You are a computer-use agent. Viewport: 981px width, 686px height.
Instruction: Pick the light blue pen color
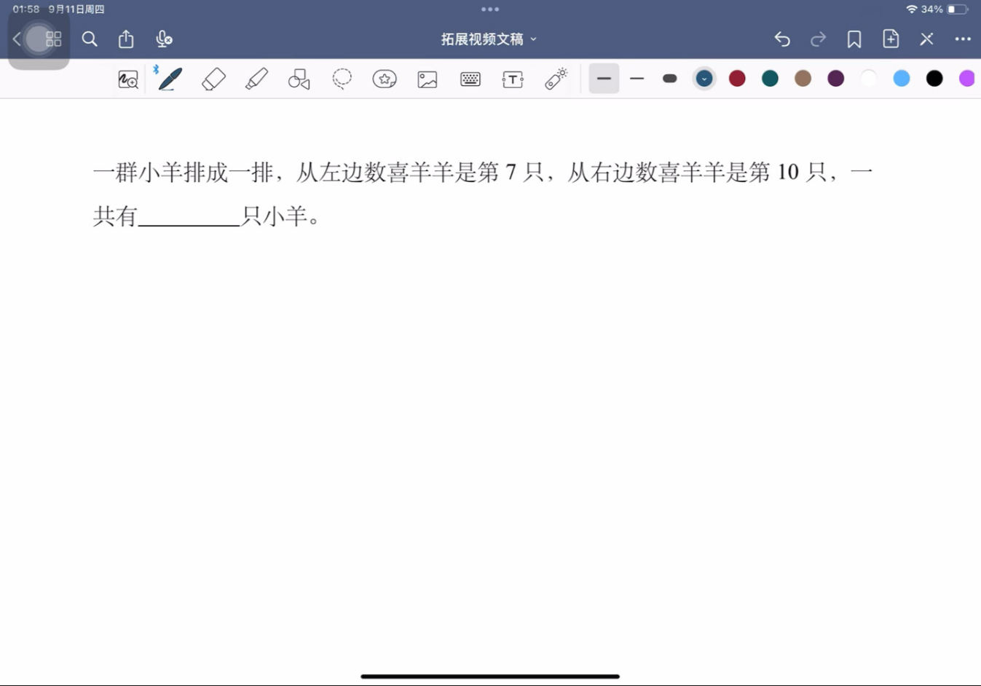click(902, 79)
